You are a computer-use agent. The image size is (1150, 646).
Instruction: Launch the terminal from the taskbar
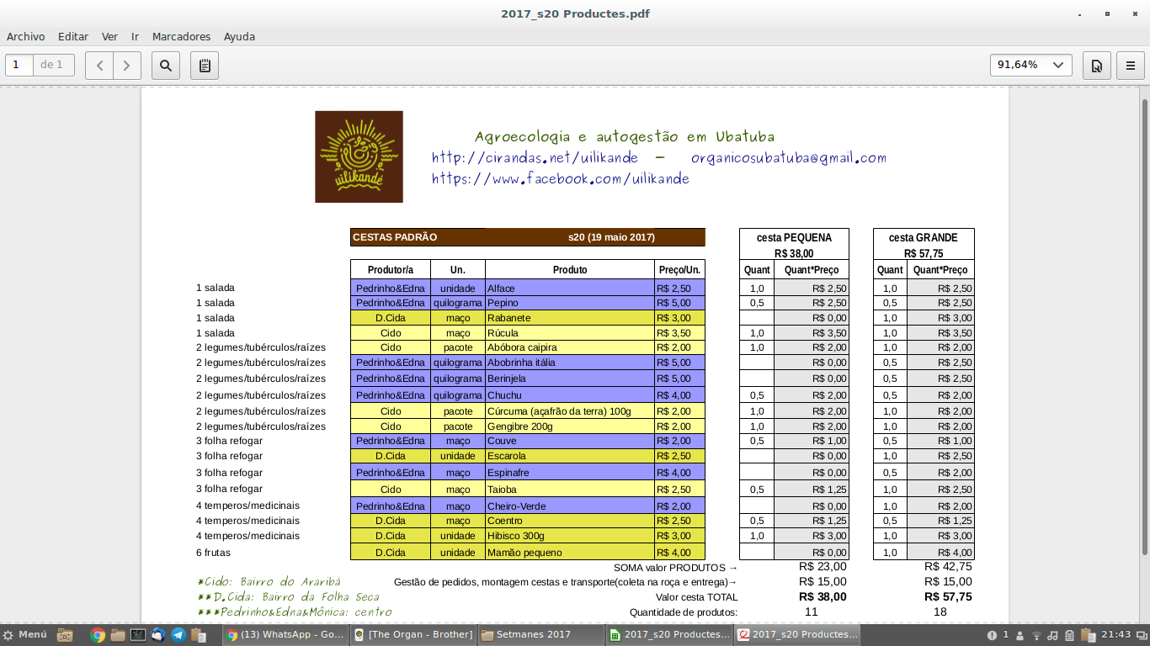coord(138,635)
